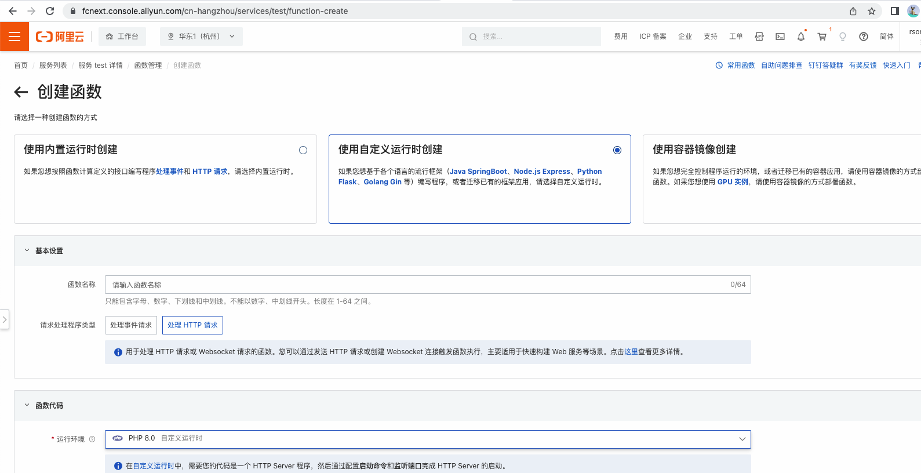The image size is (921, 473).
Task: Click Node.js Express link
Action: tap(542, 172)
